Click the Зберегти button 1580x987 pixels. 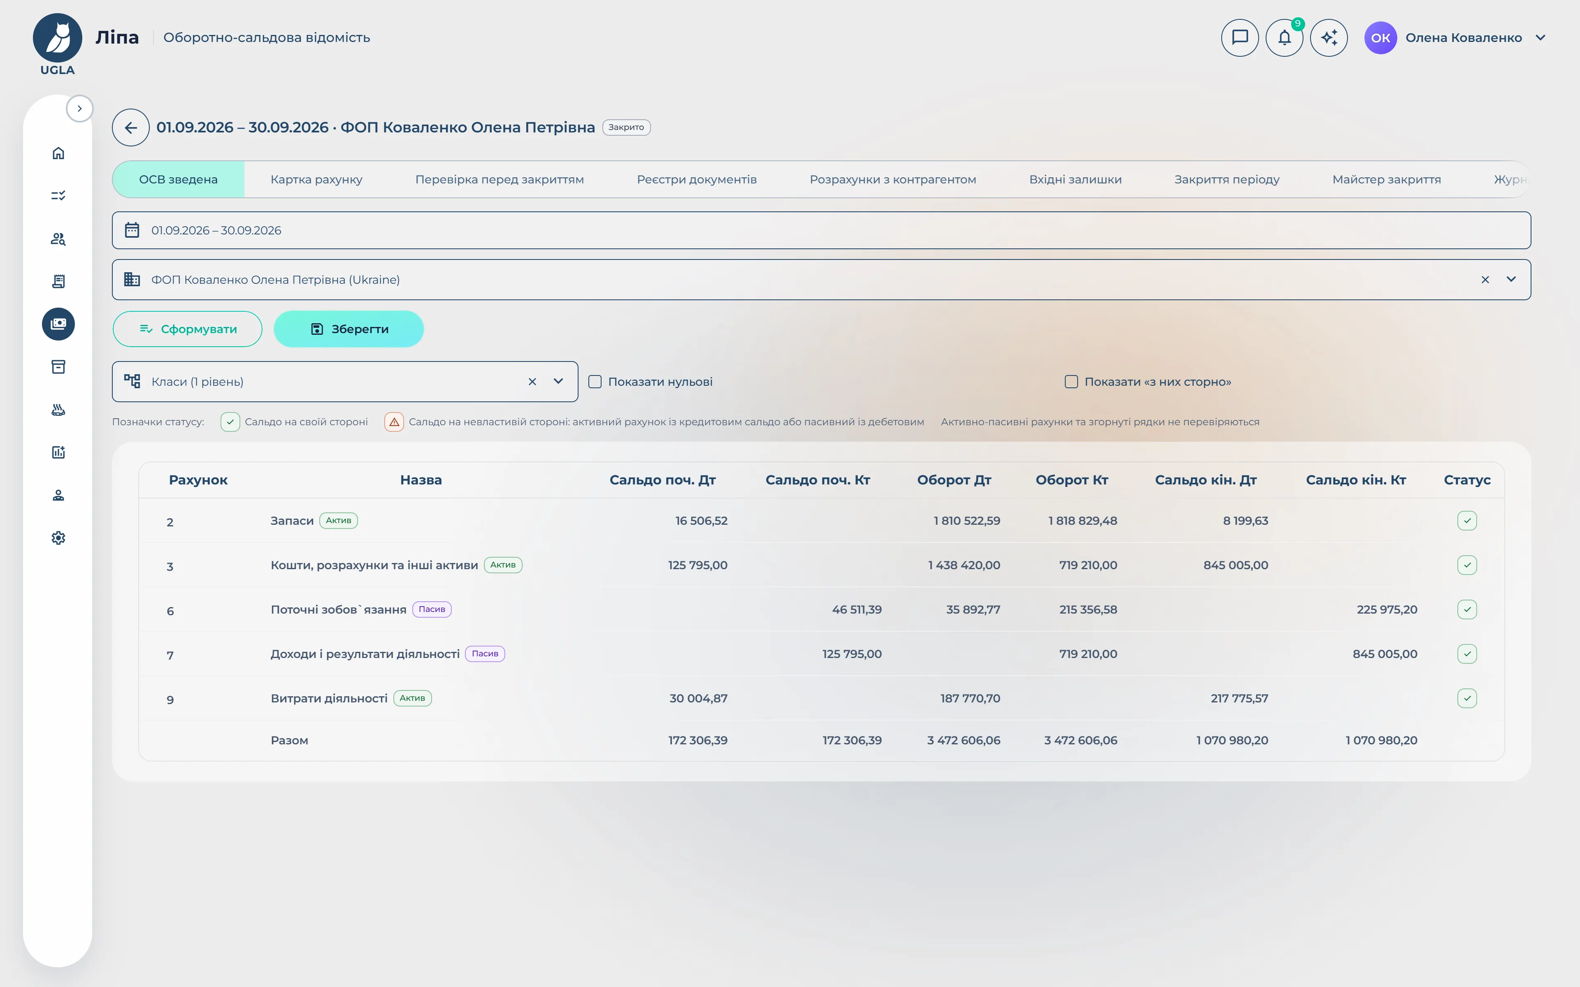tap(349, 329)
